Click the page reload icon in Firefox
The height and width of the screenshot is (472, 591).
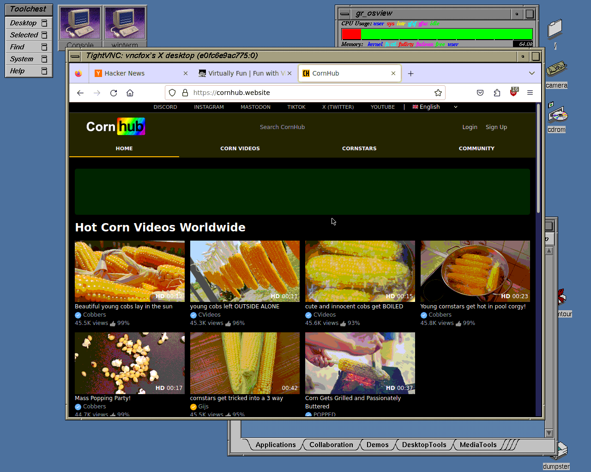[114, 93]
